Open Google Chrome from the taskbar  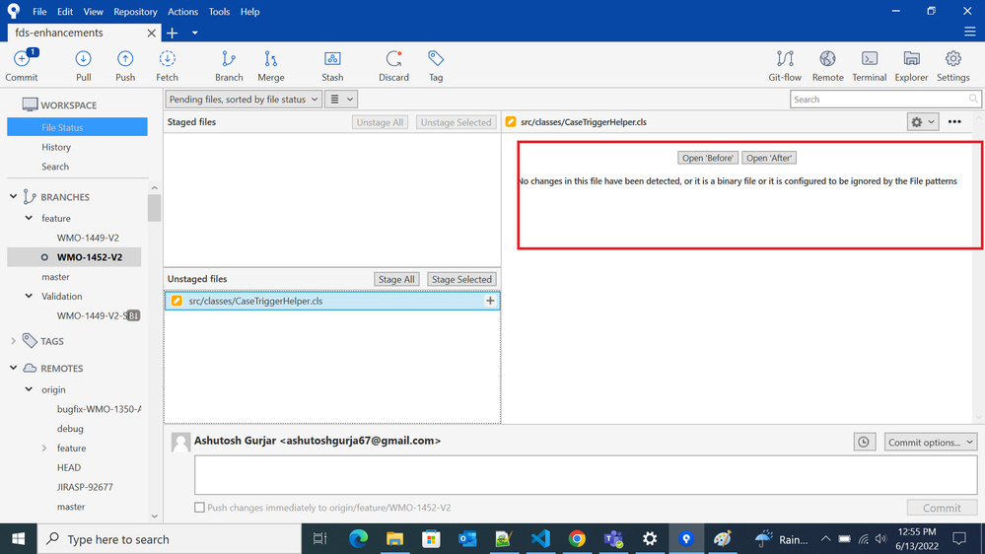(x=577, y=538)
